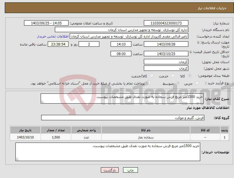The width and height of the screenshot is (234, 178).
Task: Click the row number cell 1
Action: tap(225, 137)
